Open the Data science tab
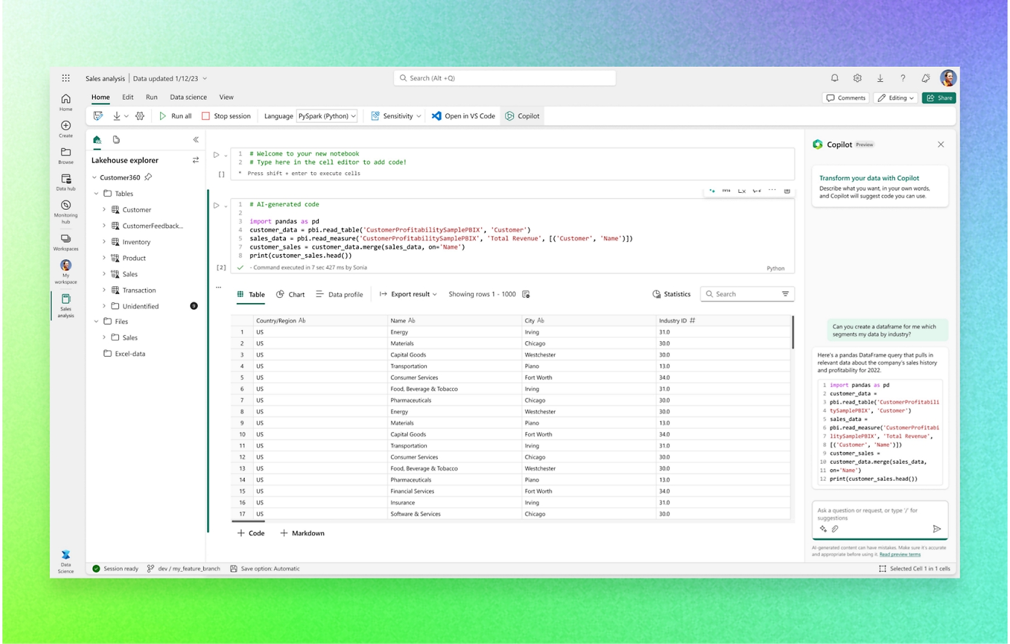The height and width of the screenshot is (644, 1010). point(188,97)
